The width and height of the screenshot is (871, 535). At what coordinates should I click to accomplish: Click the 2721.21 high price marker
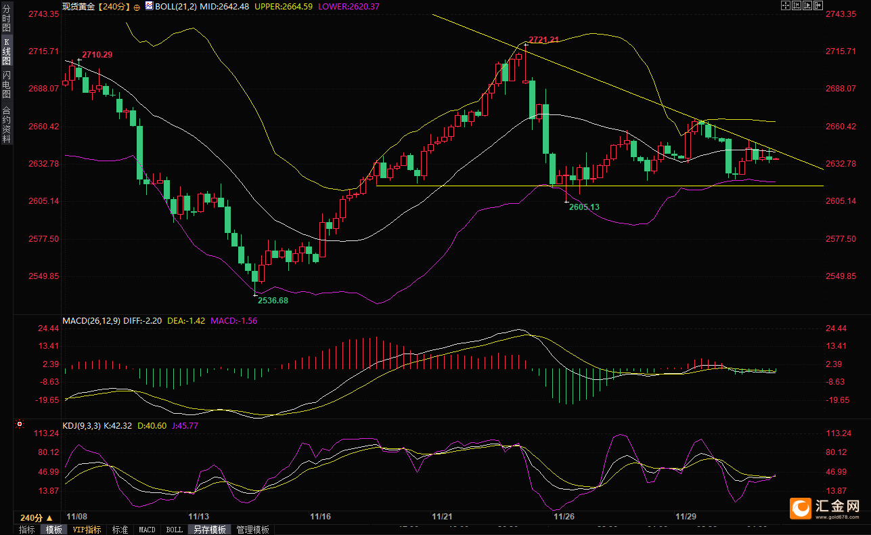coord(543,40)
